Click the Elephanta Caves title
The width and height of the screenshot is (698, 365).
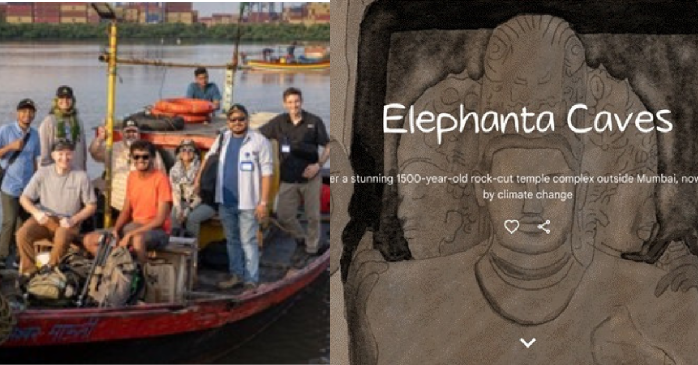pyautogui.click(x=527, y=120)
